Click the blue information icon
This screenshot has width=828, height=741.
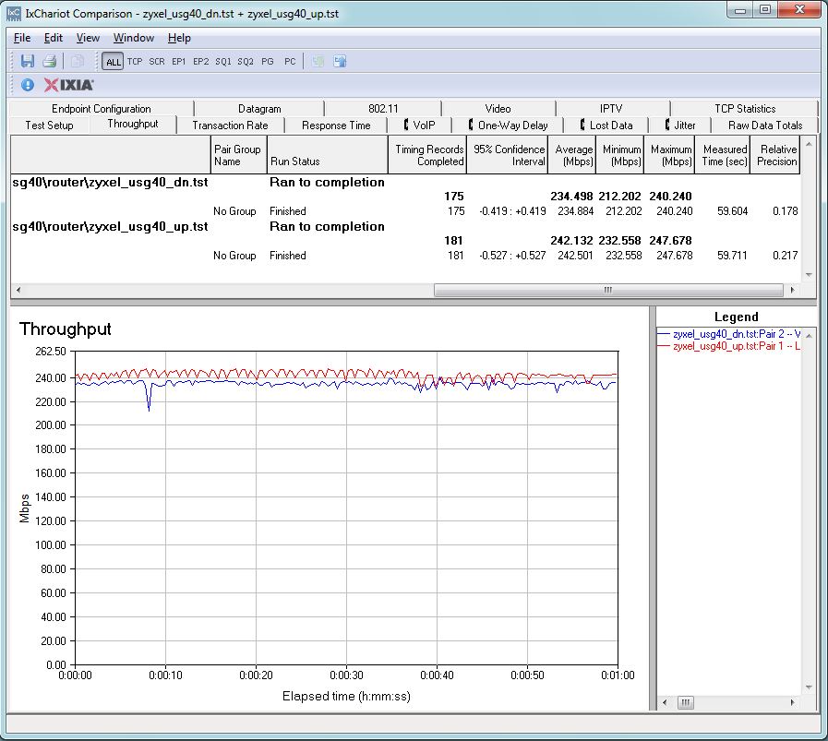pos(28,85)
